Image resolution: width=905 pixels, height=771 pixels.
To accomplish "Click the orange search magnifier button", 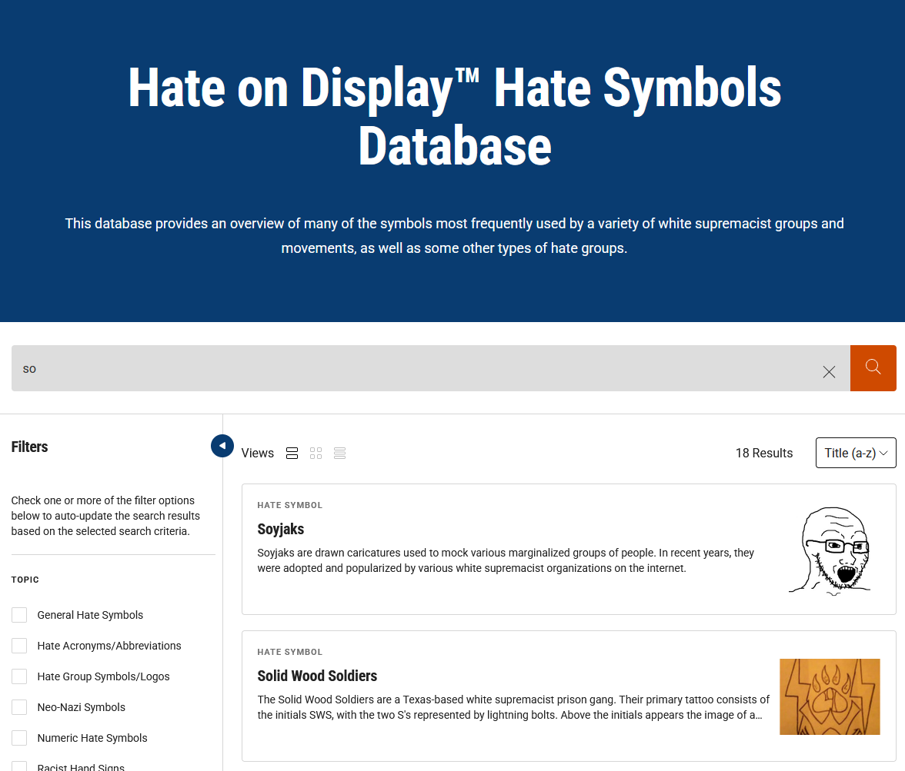I will [x=873, y=368].
